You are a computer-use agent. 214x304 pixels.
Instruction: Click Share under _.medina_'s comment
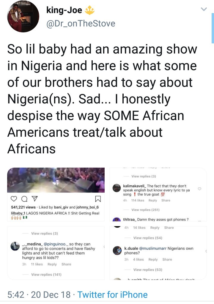66,264
